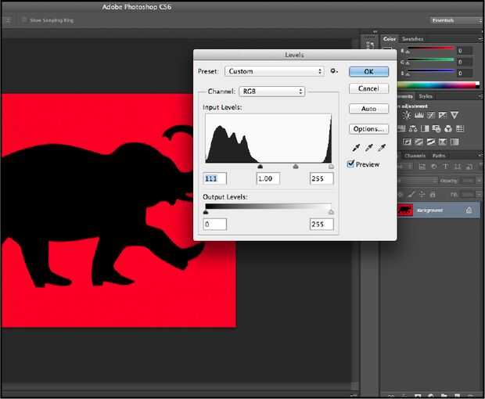Select the Background layer thumbnail

(405, 210)
